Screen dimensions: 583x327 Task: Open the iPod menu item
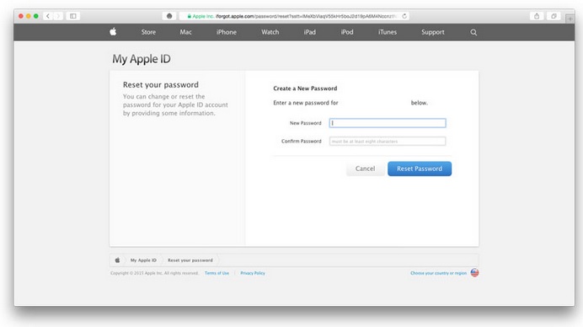347,32
